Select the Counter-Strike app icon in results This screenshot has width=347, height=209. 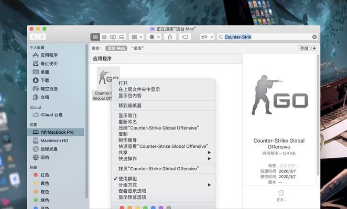tap(108, 78)
